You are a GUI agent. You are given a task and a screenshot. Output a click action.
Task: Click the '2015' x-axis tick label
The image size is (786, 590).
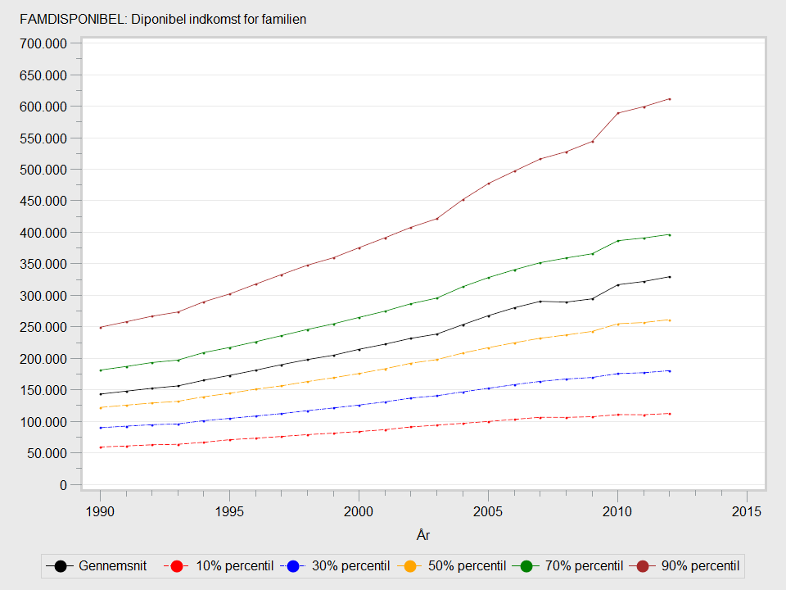[x=747, y=511]
